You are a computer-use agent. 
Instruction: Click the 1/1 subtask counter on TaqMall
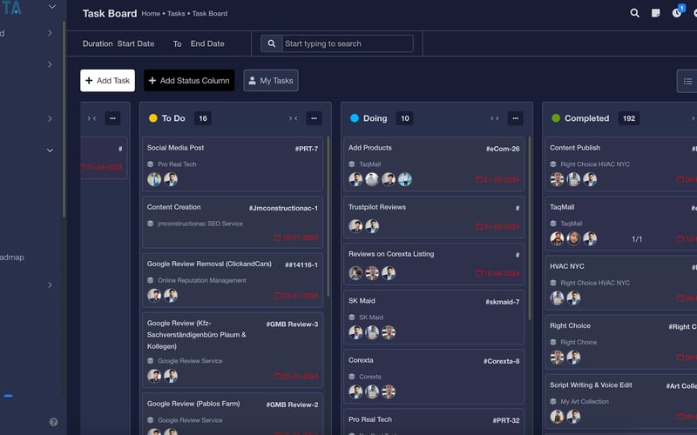click(x=637, y=239)
